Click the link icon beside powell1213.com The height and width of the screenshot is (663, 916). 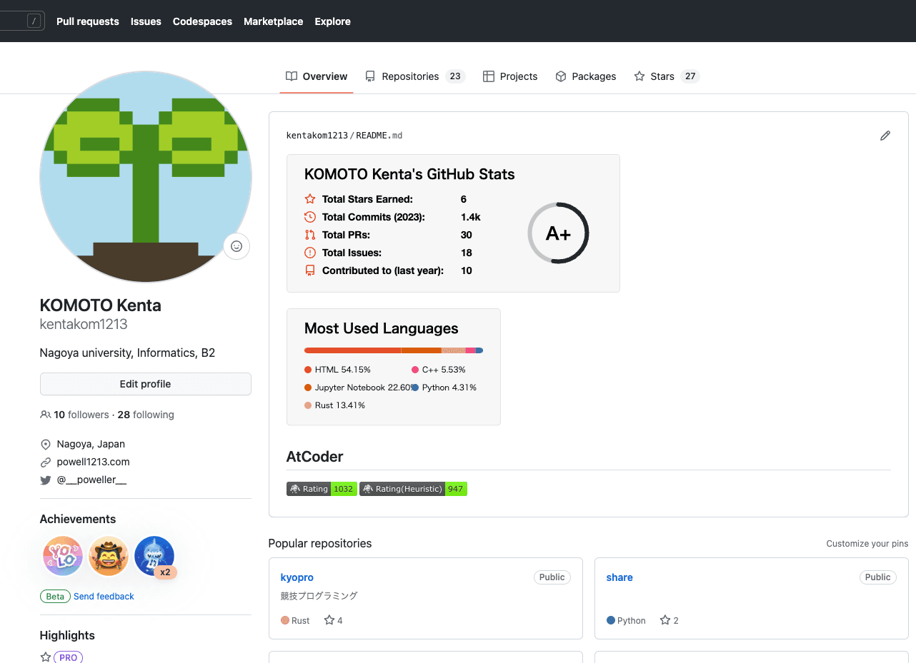[46, 462]
